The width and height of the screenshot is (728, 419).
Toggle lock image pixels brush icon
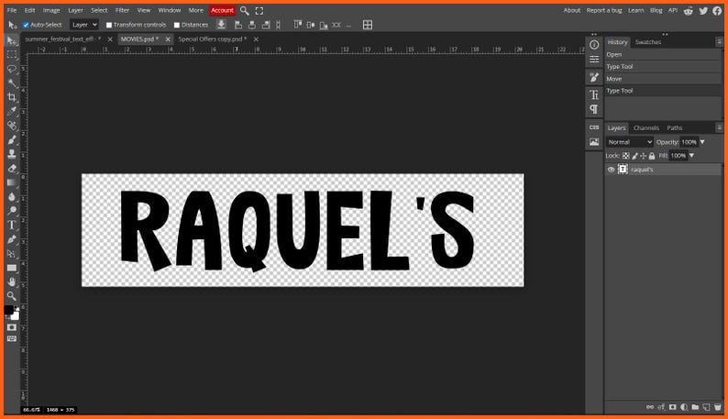coord(634,156)
